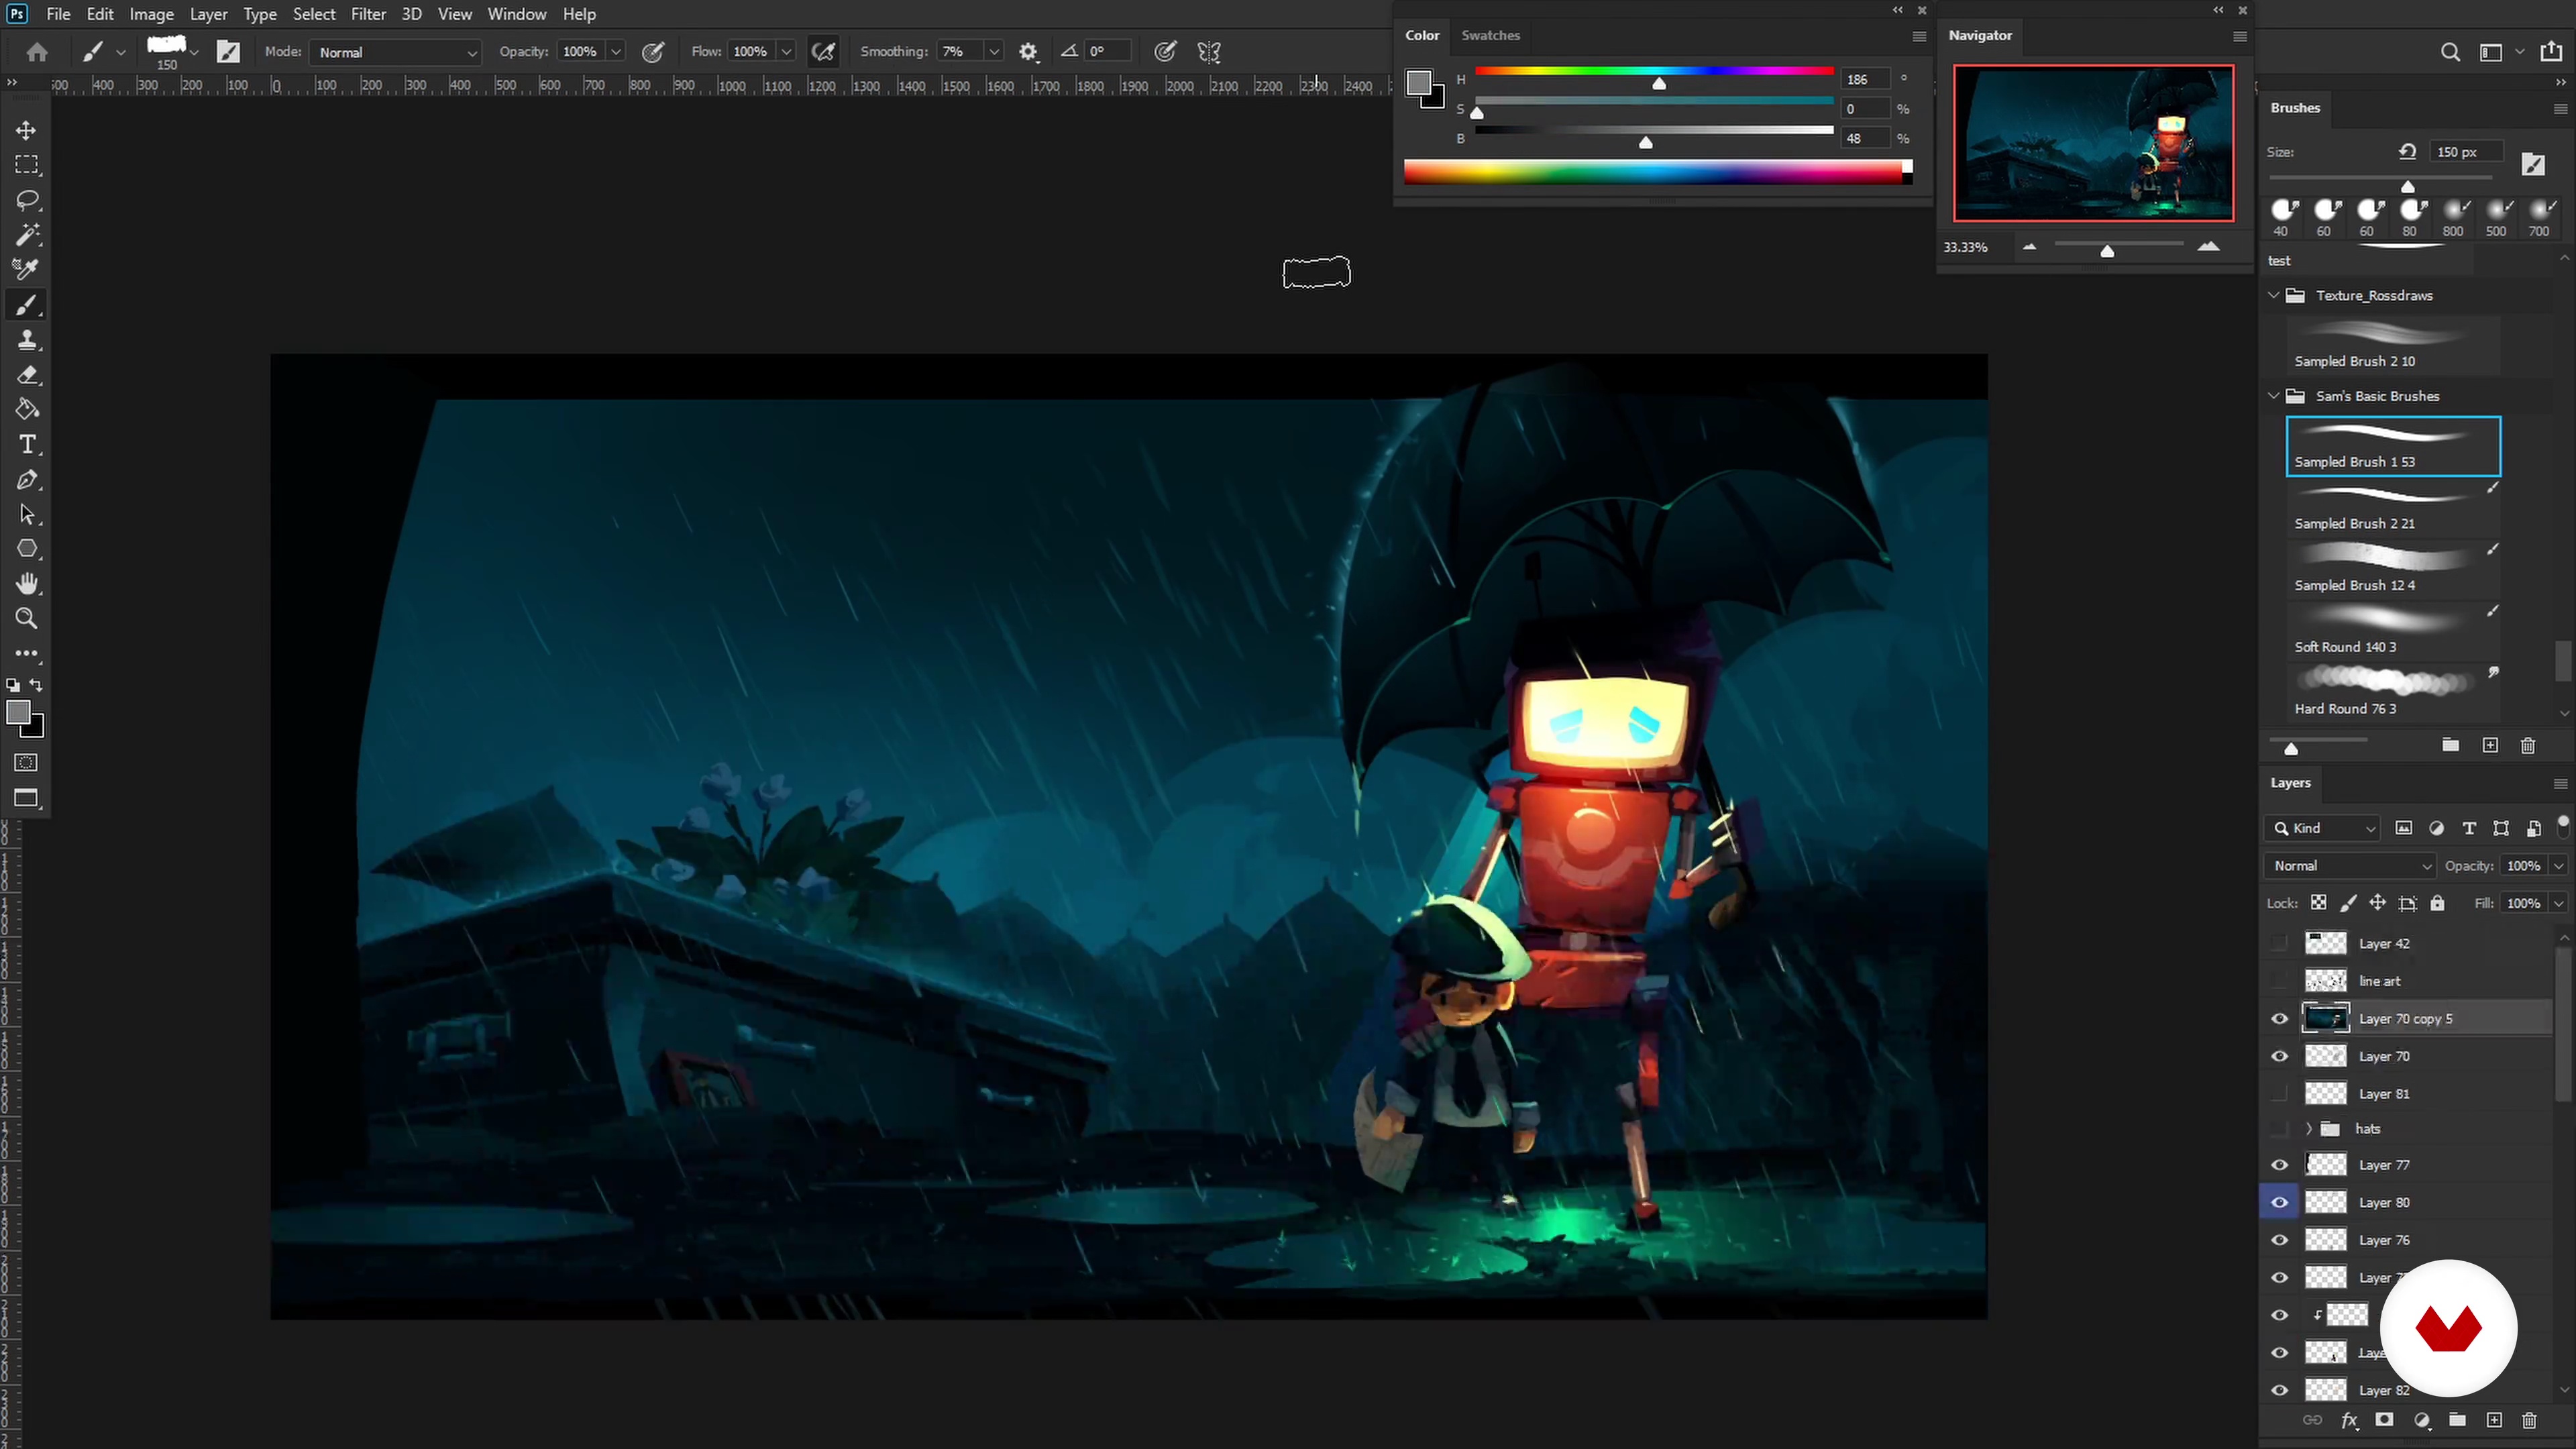Hide Layer 70

(x=2280, y=1056)
